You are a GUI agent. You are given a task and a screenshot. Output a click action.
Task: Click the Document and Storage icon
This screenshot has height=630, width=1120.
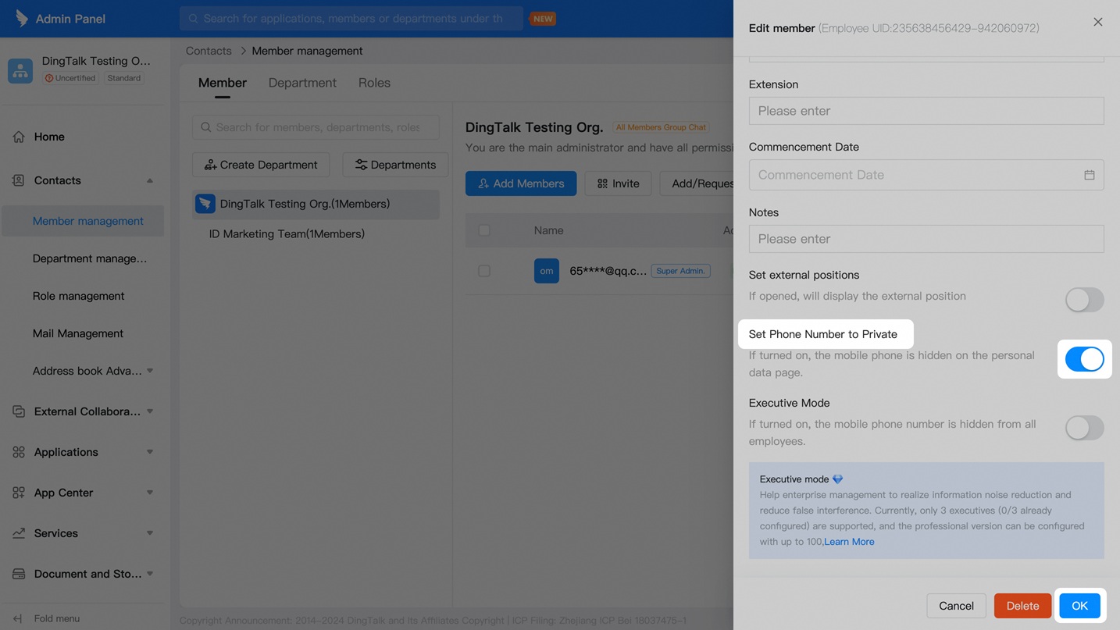(x=19, y=574)
